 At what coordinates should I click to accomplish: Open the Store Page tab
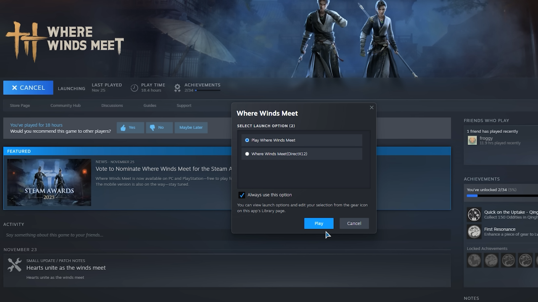tap(20, 106)
